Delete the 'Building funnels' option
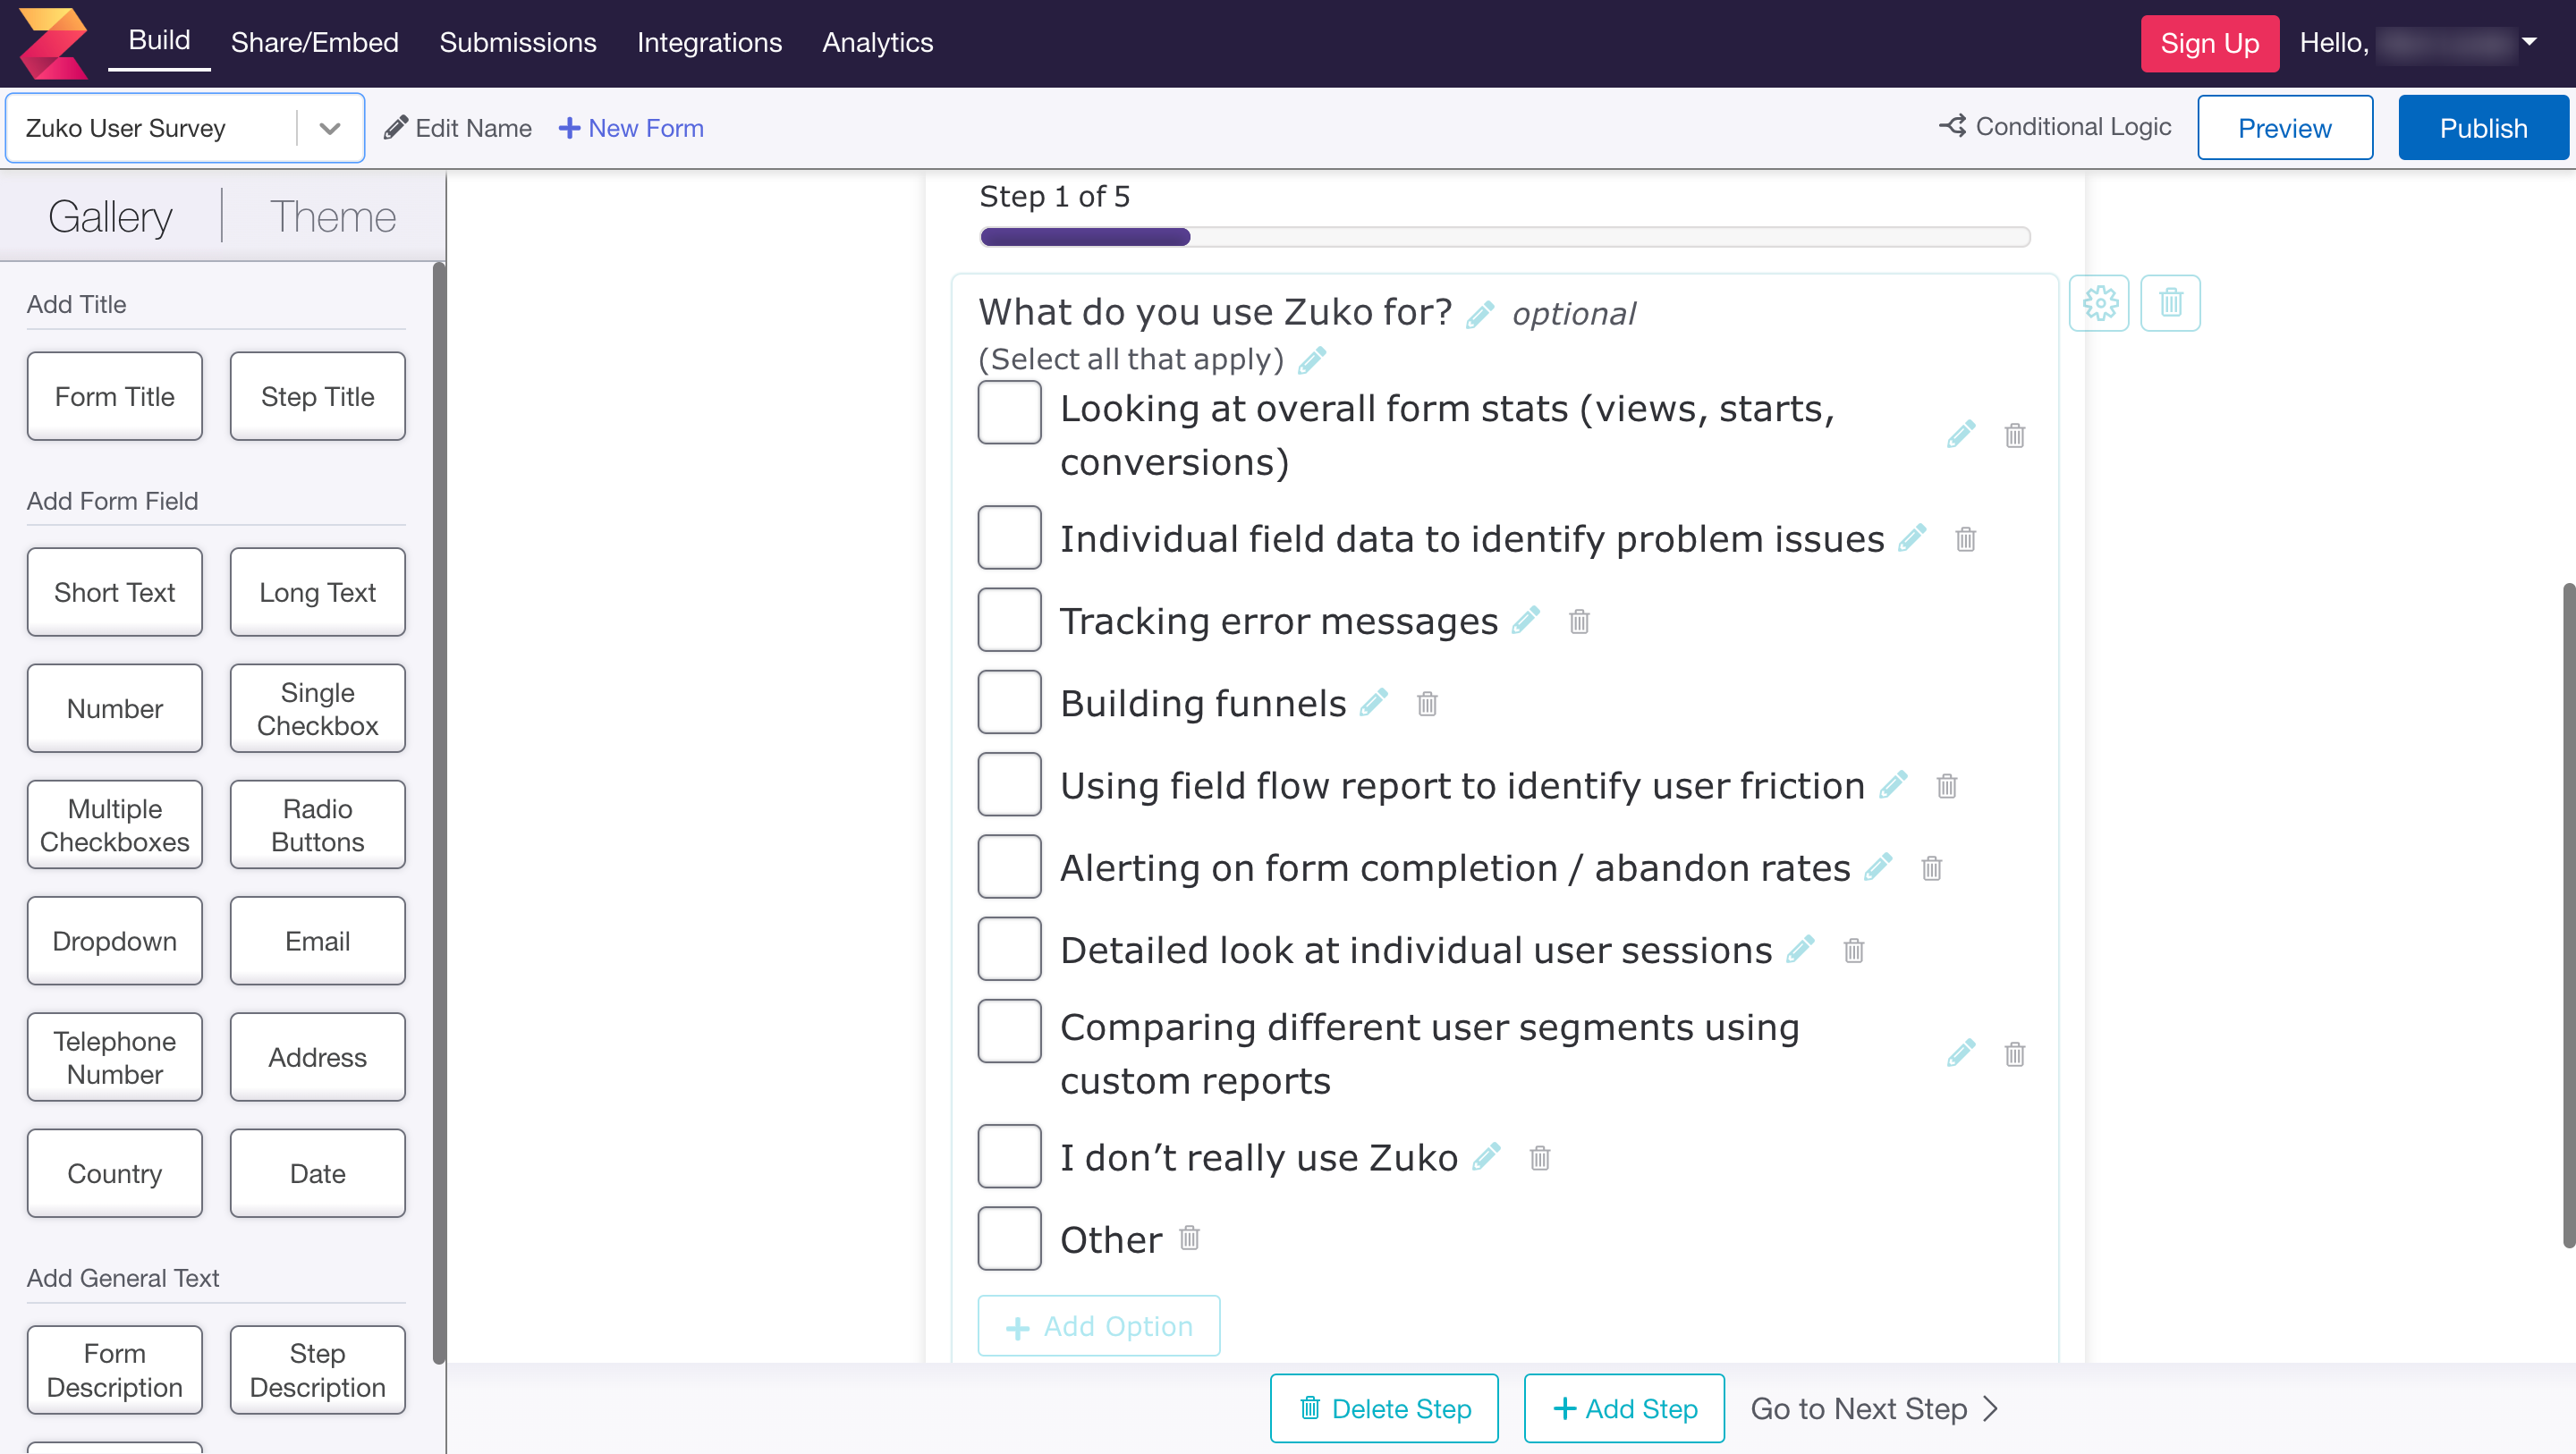Screen dimensions: 2576x1454 (1427, 703)
